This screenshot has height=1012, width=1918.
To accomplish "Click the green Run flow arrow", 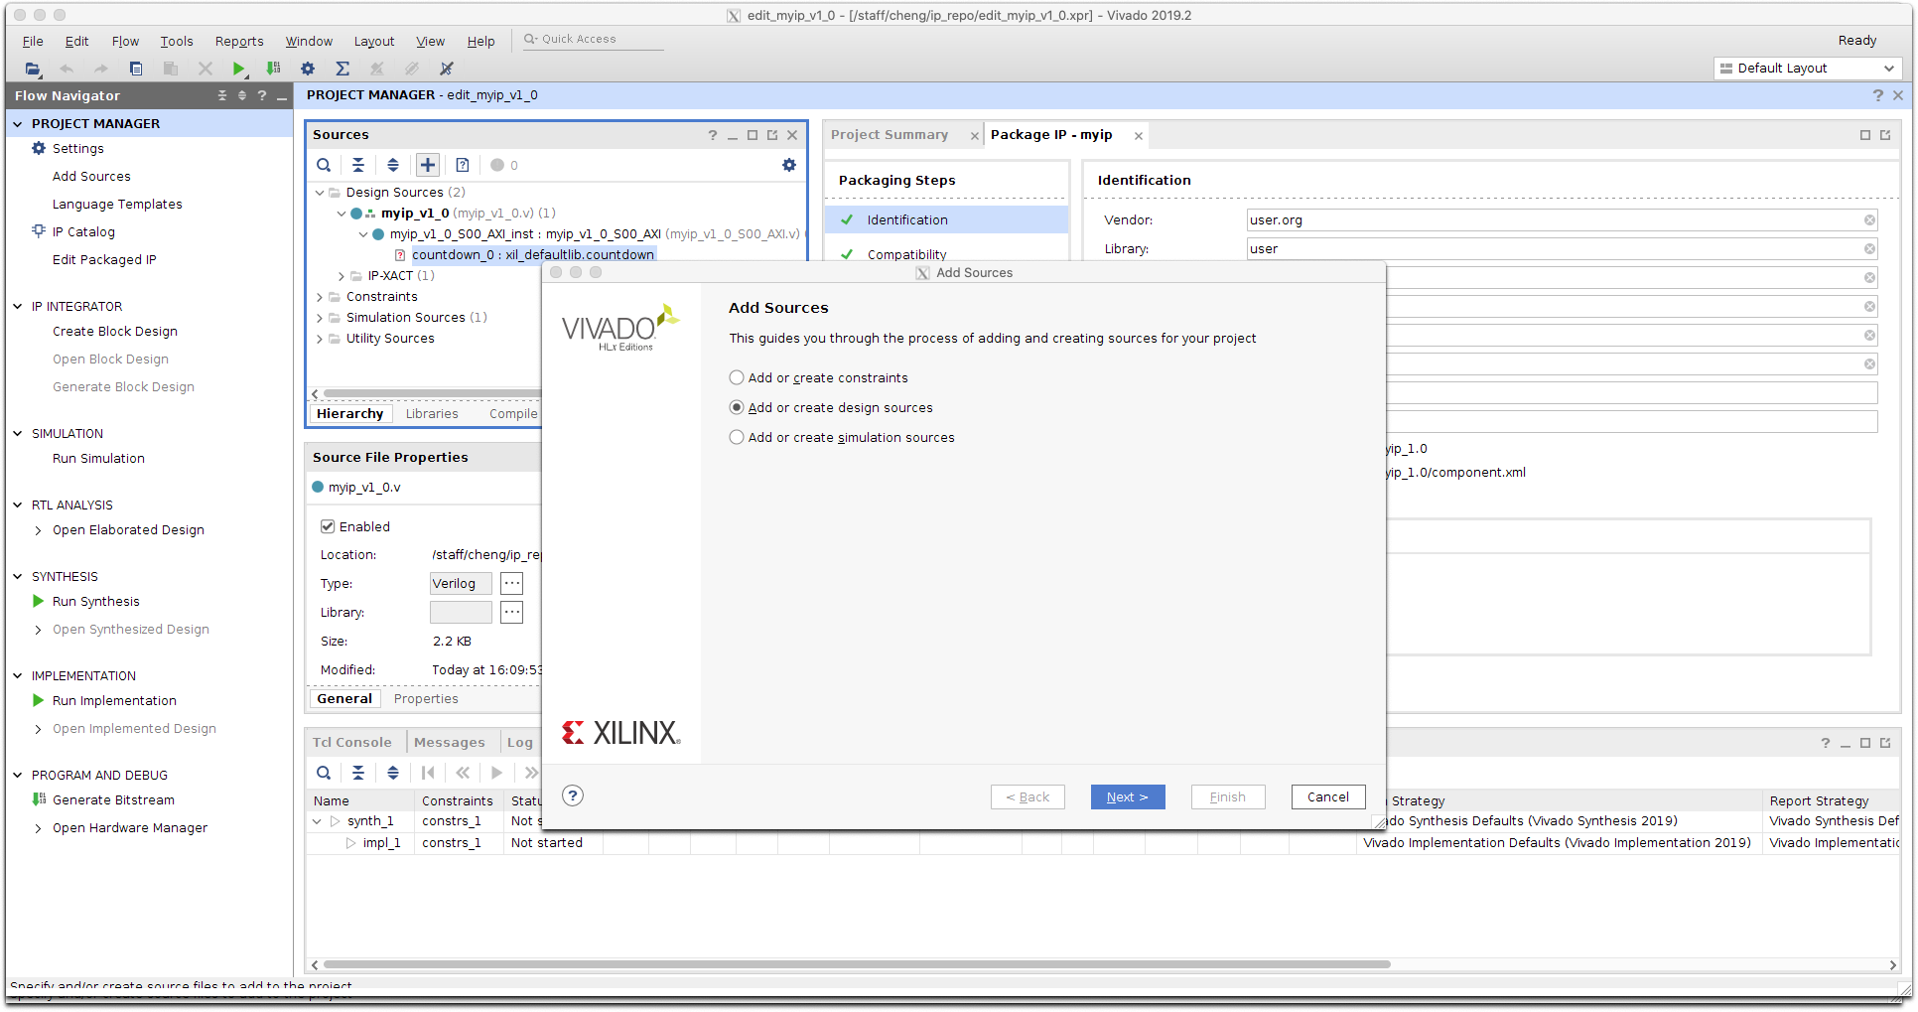I will coord(238,69).
